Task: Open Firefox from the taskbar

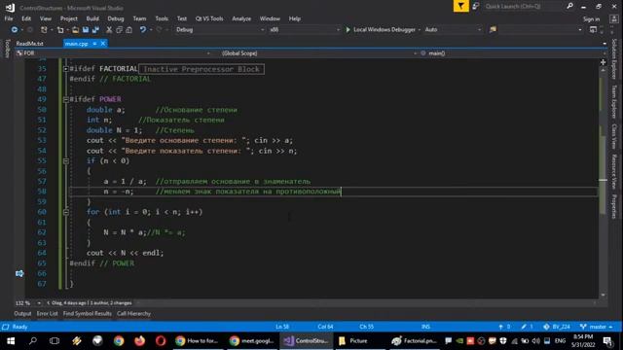Action: click(x=139, y=341)
